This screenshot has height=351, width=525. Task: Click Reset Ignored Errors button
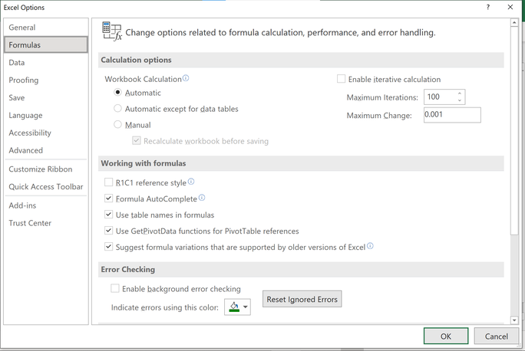tap(302, 299)
